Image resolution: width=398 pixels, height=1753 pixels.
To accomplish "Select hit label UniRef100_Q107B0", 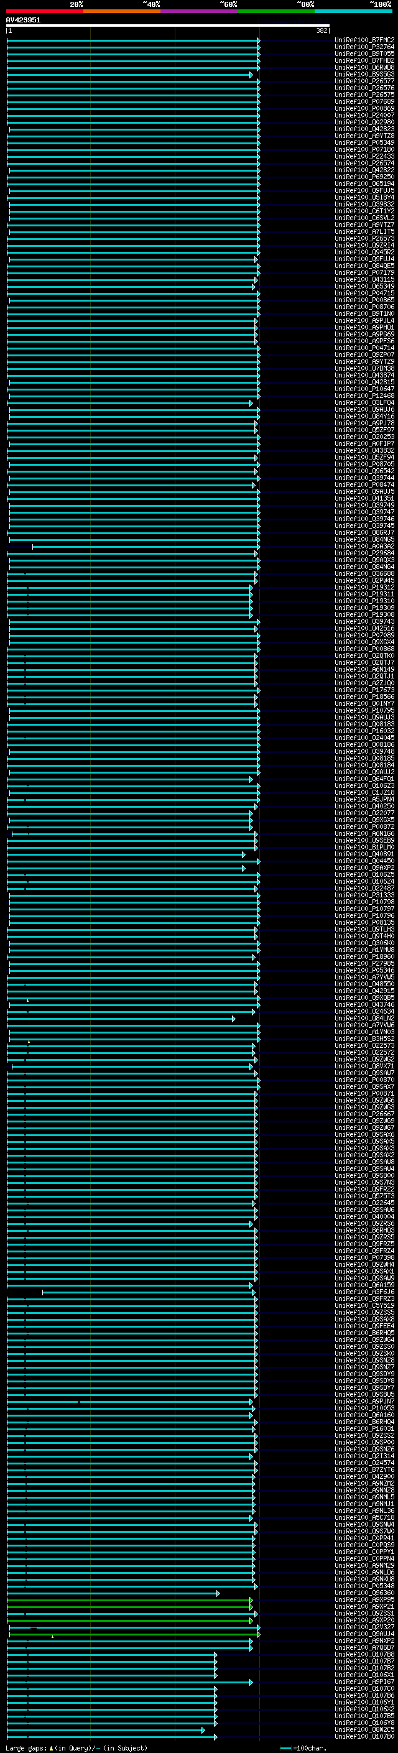I will click(x=364, y=1736).
